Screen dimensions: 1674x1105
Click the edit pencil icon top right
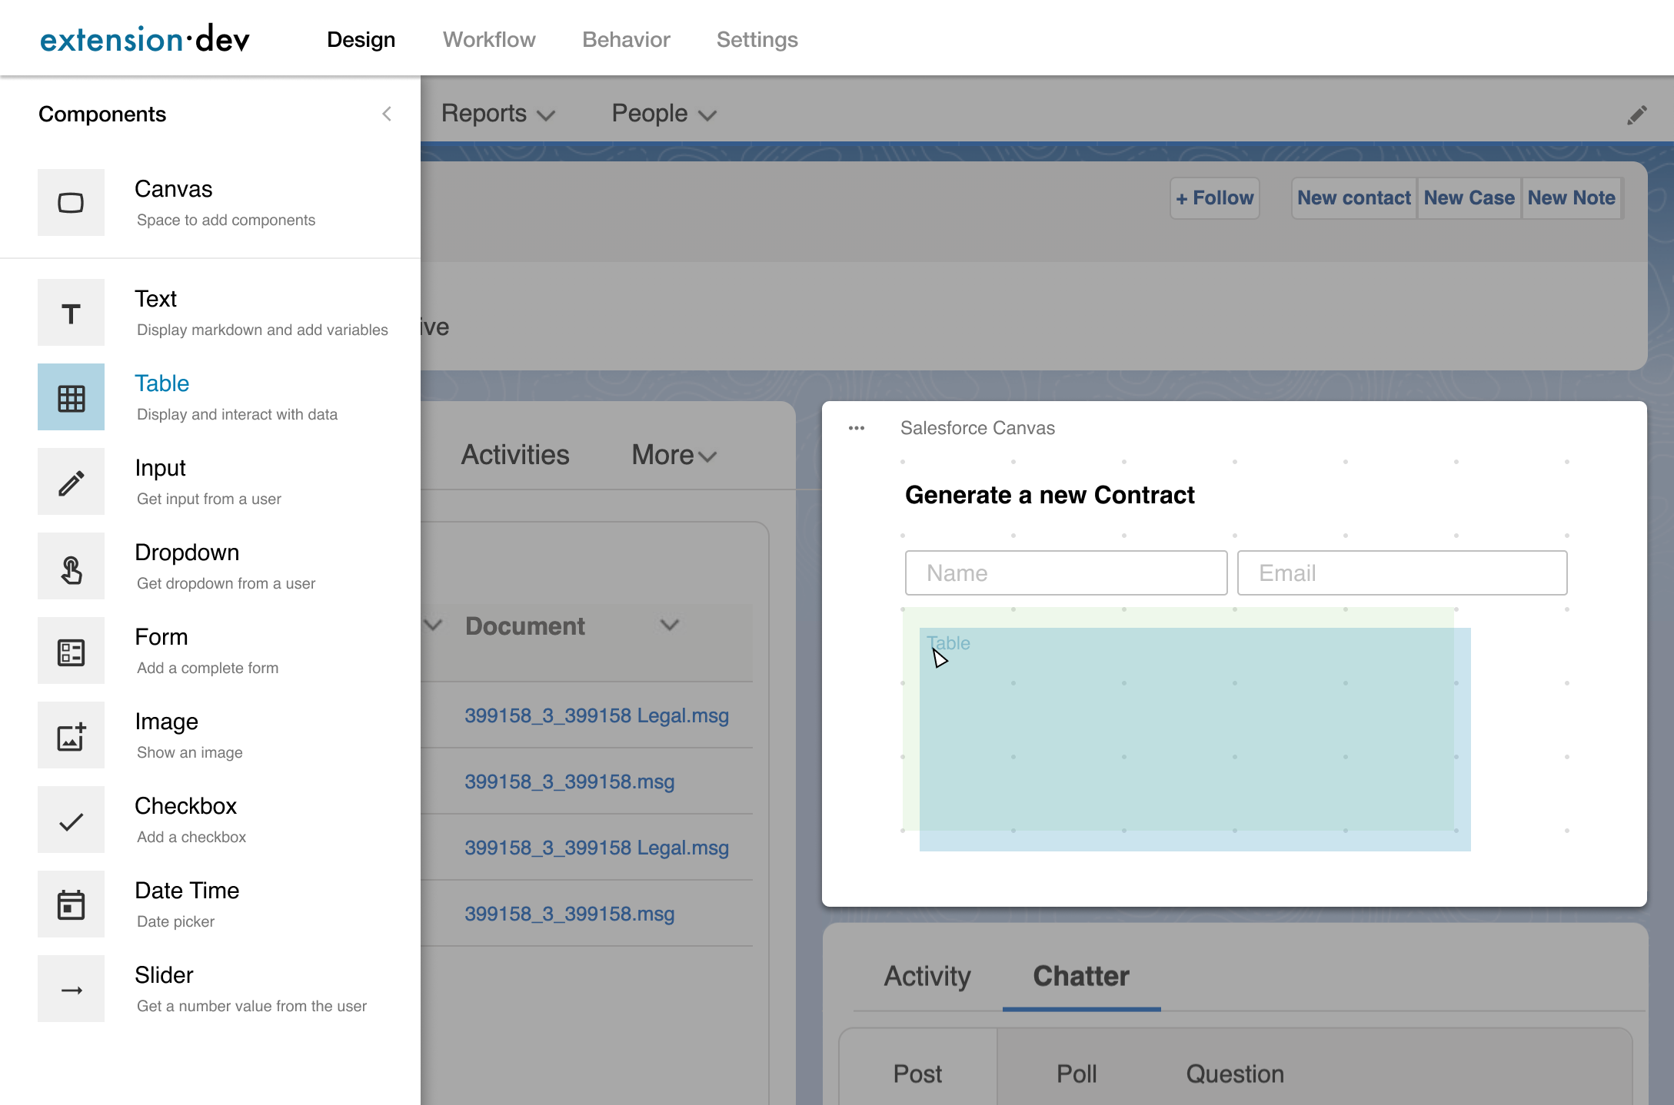1636,114
